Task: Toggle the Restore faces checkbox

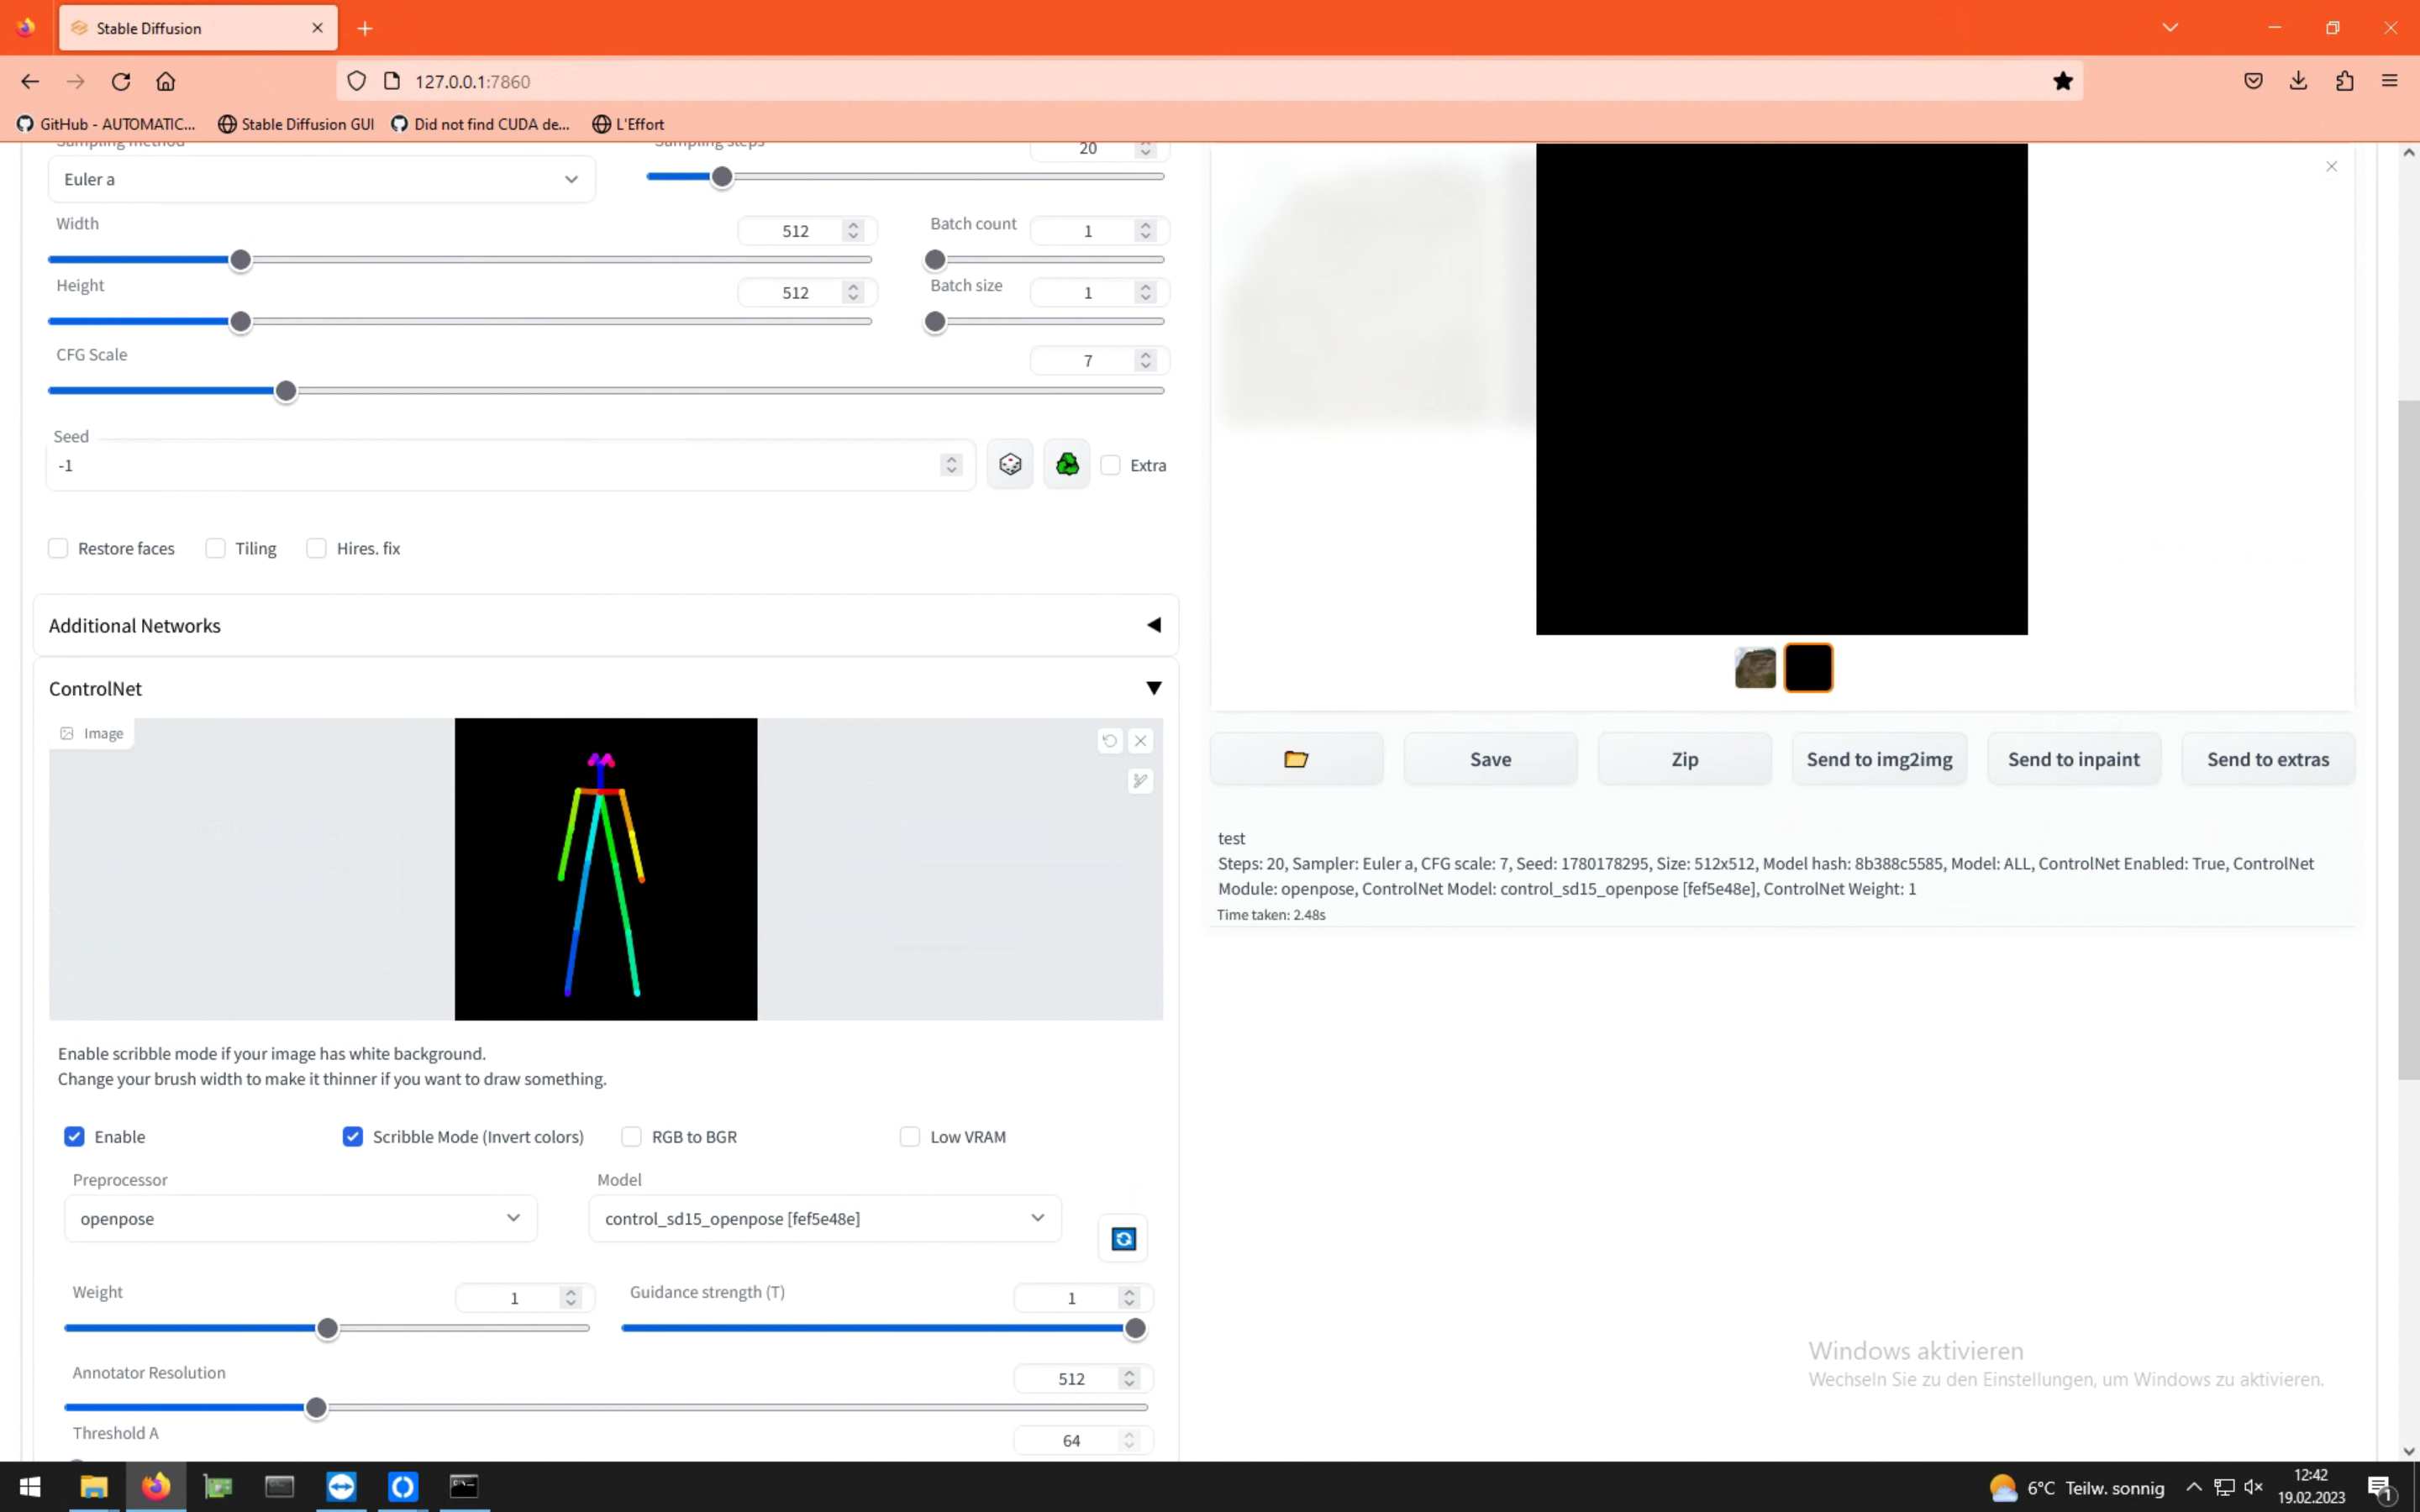Action: point(58,548)
